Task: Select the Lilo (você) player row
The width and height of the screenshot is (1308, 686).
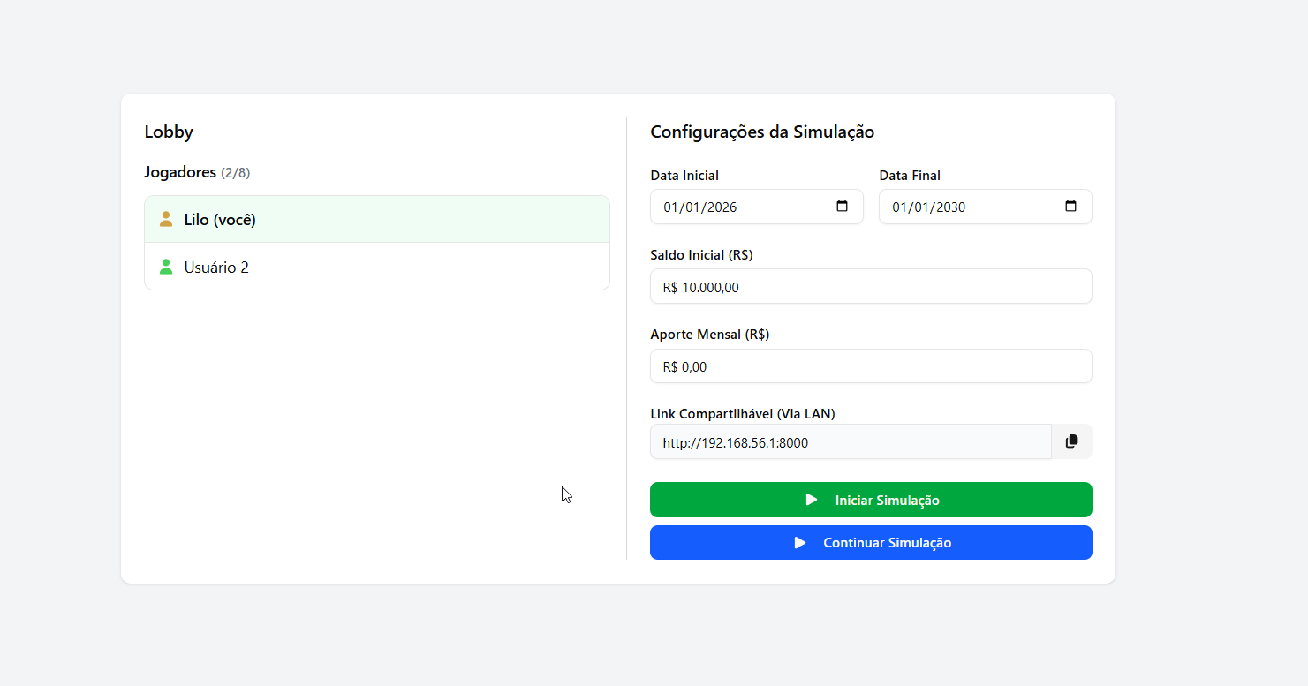Action: tap(377, 220)
